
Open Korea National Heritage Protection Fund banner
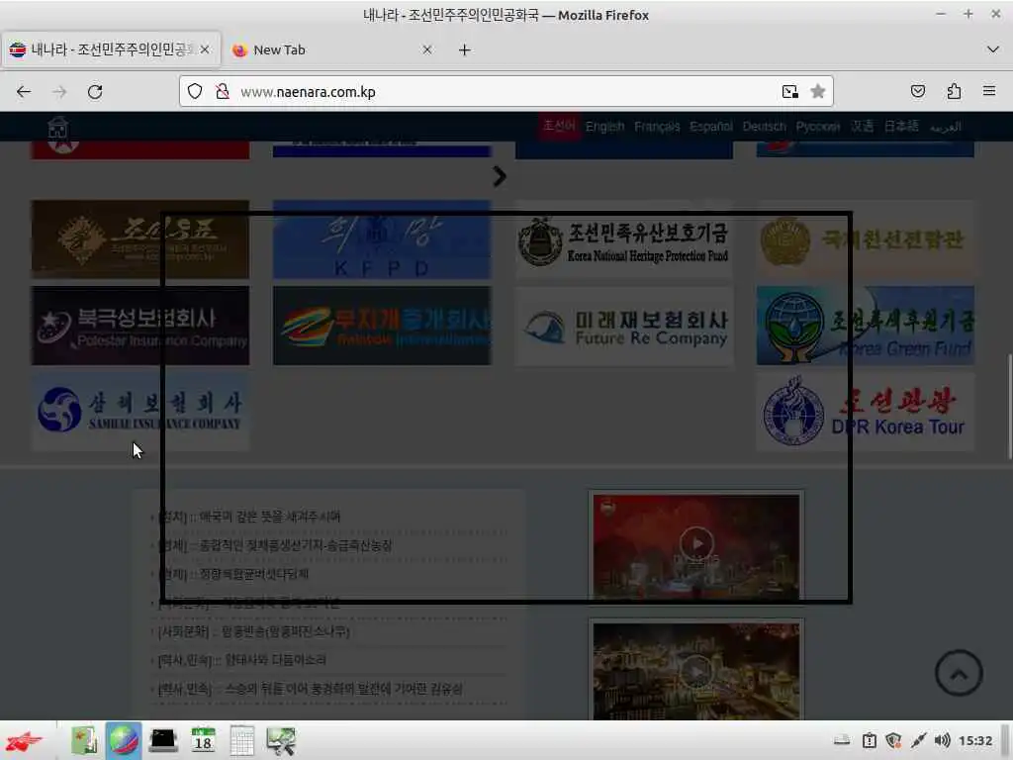click(624, 239)
